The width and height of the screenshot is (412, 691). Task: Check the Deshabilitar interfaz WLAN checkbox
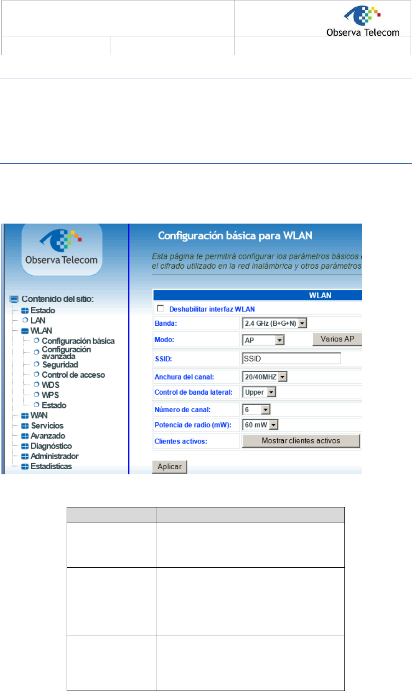[160, 309]
